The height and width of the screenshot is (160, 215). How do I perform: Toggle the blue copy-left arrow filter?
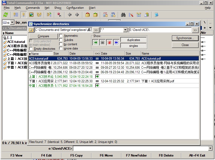click(x=116, y=42)
